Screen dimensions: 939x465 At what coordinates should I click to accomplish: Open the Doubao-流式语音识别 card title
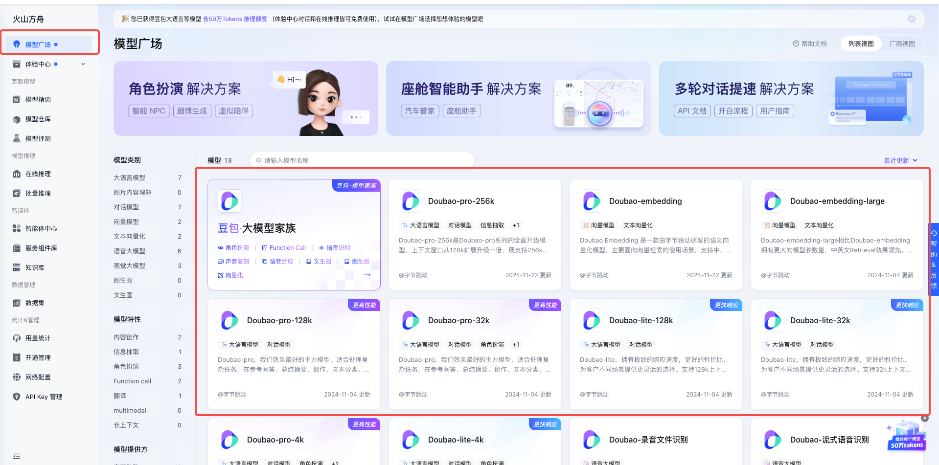coord(829,440)
